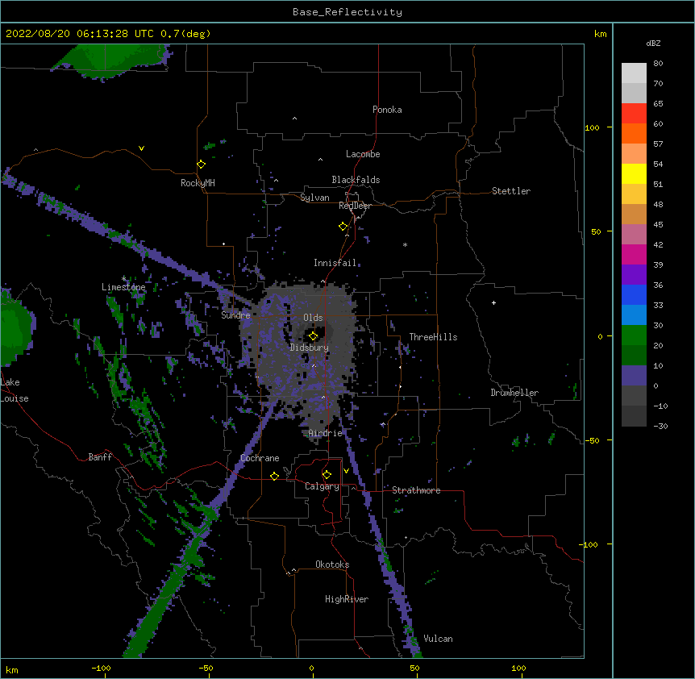Click the dBZ legend heading
The image size is (695, 679).
[653, 43]
